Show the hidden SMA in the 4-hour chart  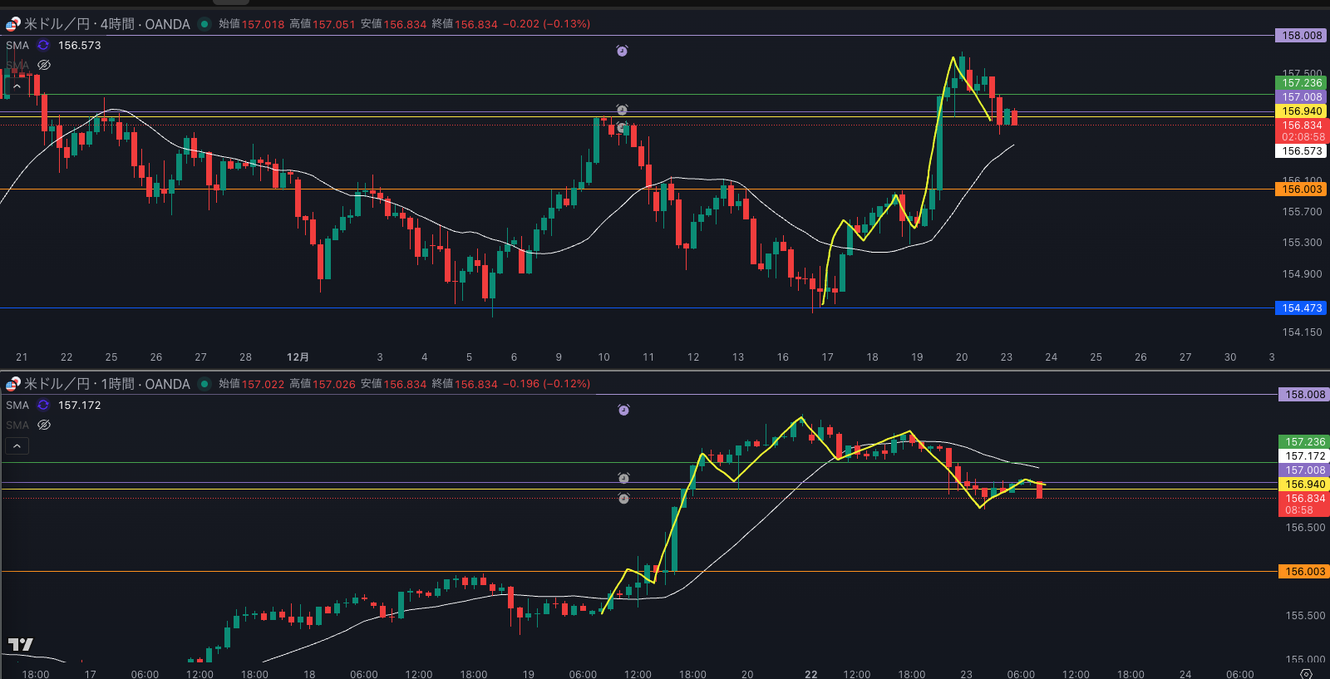click(x=44, y=65)
